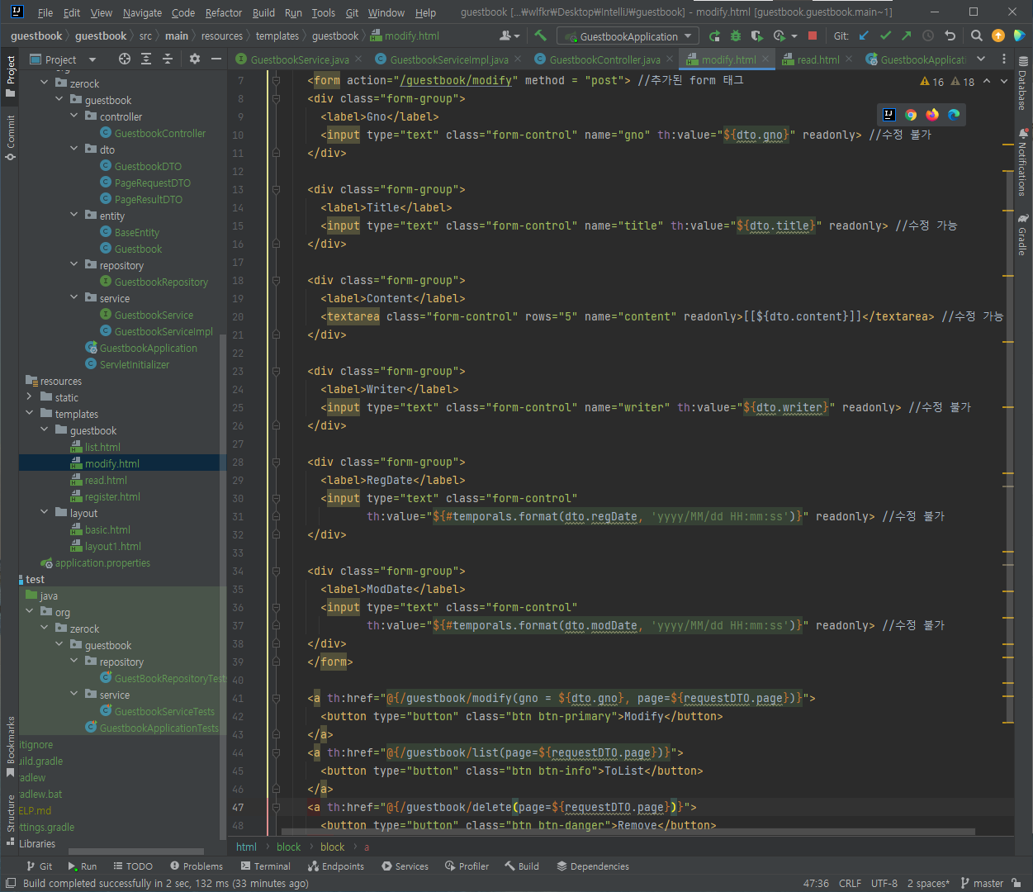1033x892 pixels.
Task: Close the modify.html editor tab
Action: pyautogui.click(x=765, y=59)
